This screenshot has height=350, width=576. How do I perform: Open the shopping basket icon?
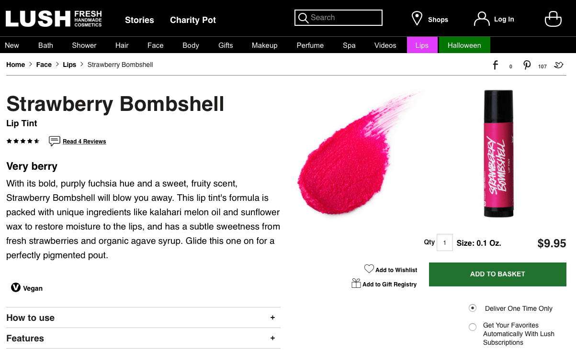pos(553,19)
